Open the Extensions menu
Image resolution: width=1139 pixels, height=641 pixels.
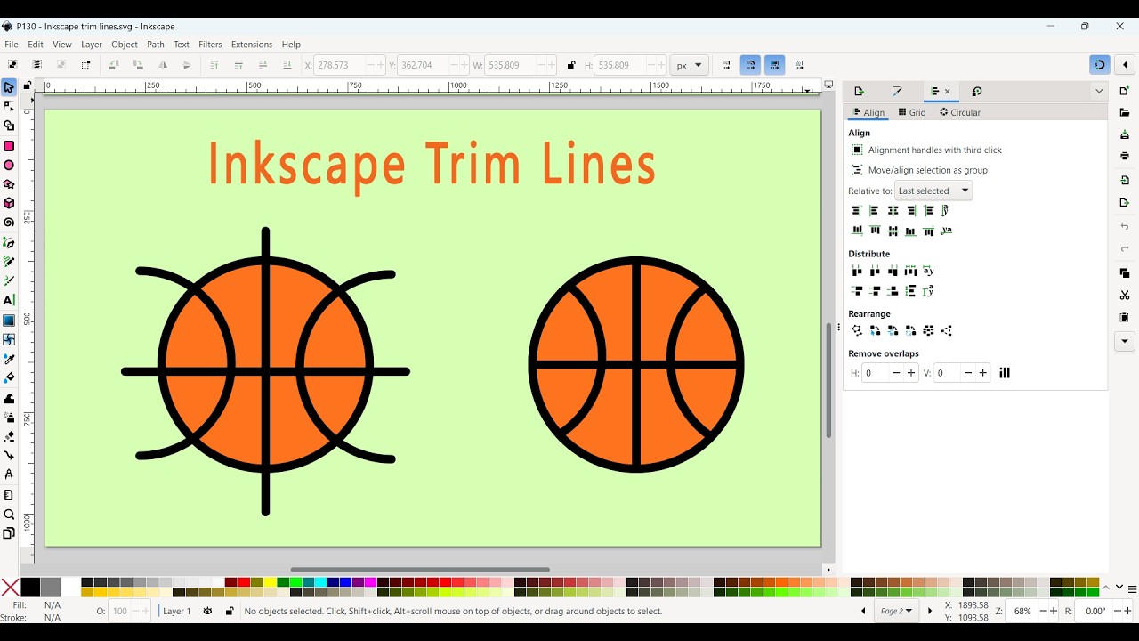(x=252, y=45)
